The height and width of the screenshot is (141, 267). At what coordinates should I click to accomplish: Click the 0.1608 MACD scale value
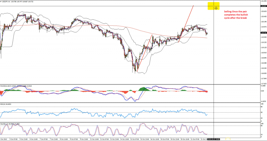[264, 85]
